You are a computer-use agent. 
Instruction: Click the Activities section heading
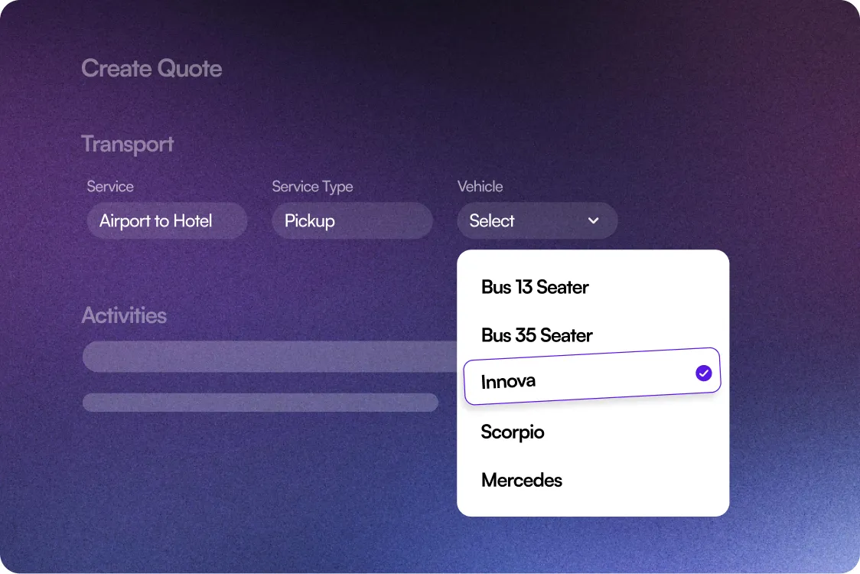(x=124, y=315)
